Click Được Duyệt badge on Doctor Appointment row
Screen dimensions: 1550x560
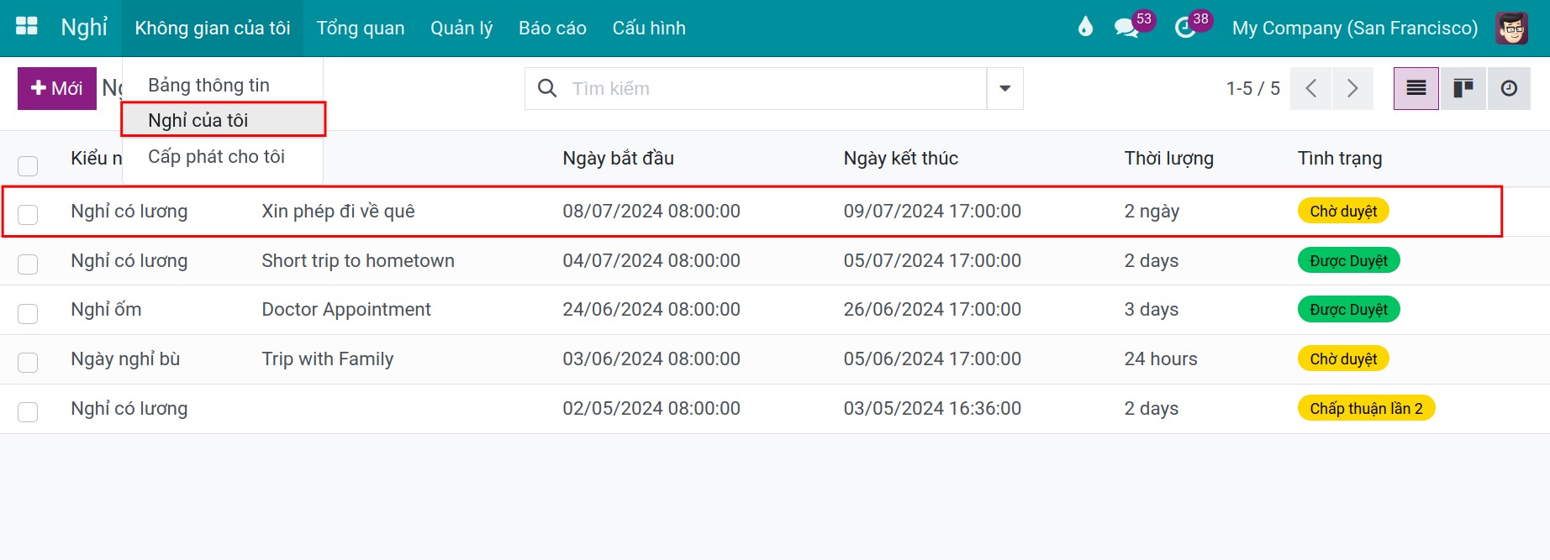click(x=1348, y=309)
